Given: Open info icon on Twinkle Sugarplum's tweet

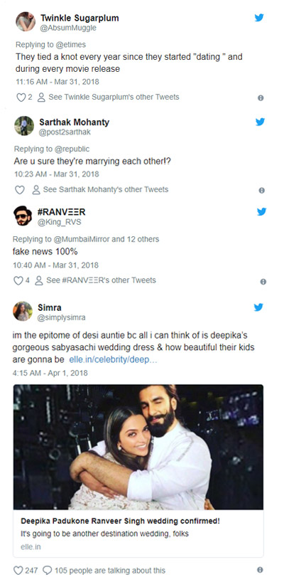Looking at the screenshot, I should (261, 98).
